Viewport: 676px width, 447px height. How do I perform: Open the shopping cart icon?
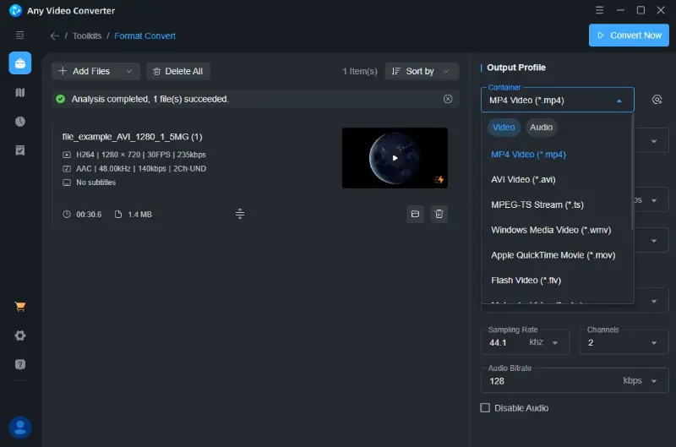point(20,307)
